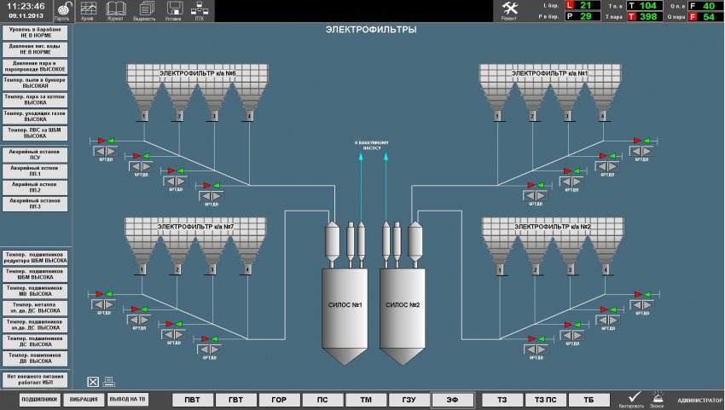Click the АДМИНИСТРАТОР user label

pyautogui.click(x=699, y=401)
